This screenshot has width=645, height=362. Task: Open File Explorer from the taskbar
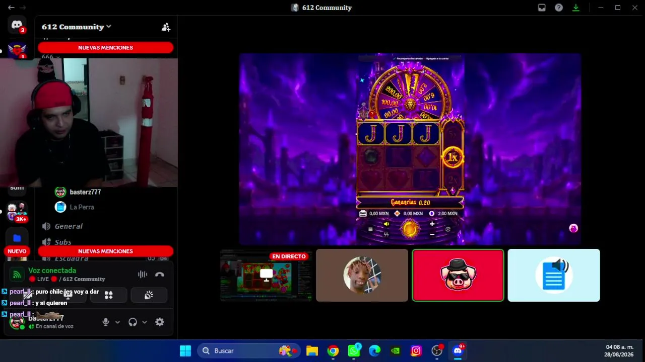pyautogui.click(x=312, y=351)
